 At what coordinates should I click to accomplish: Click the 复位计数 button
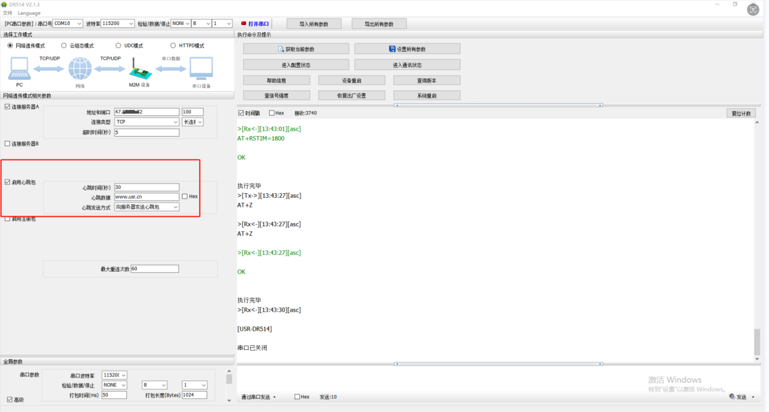point(741,113)
